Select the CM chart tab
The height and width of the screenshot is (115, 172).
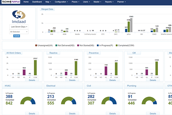(134, 53)
